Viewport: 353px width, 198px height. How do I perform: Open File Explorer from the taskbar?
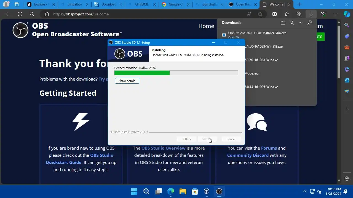pos(183,191)
